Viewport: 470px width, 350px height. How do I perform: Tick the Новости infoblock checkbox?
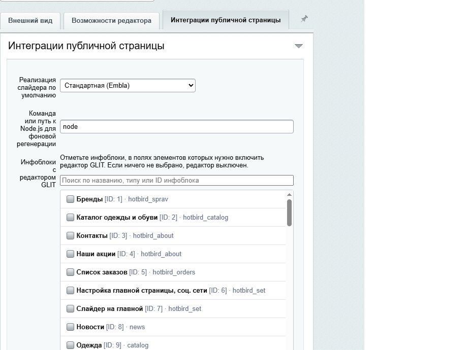tap(70, 327)
